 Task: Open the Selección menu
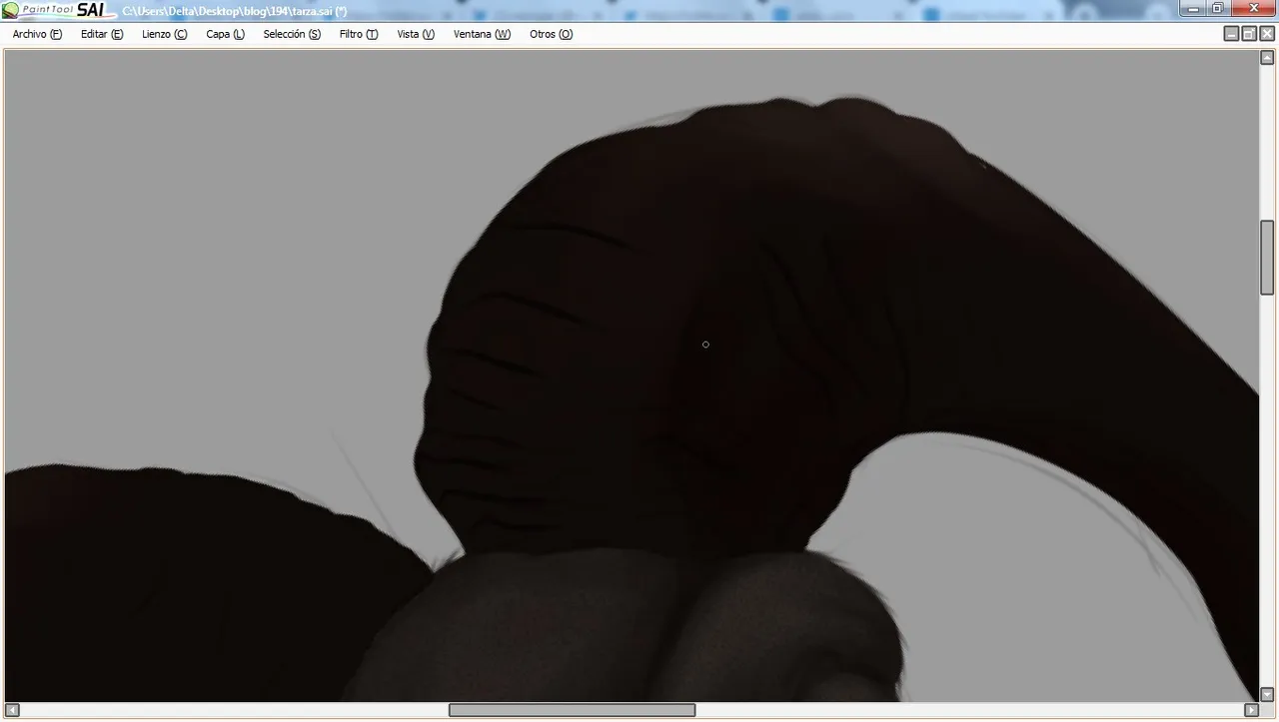(x=292, y=34)
